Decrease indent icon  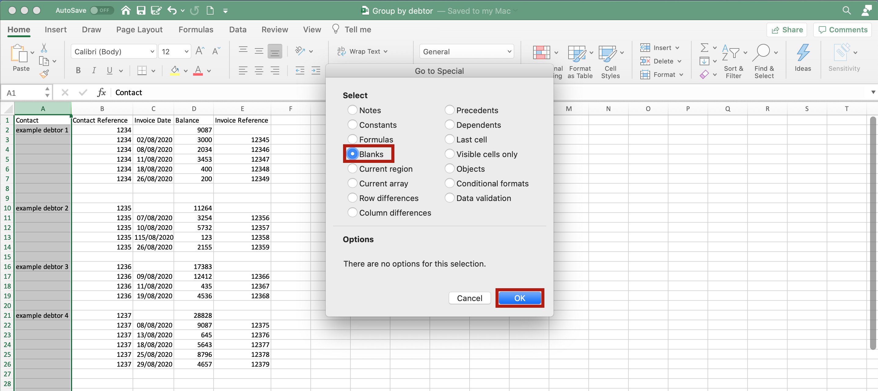coord(300,70)
